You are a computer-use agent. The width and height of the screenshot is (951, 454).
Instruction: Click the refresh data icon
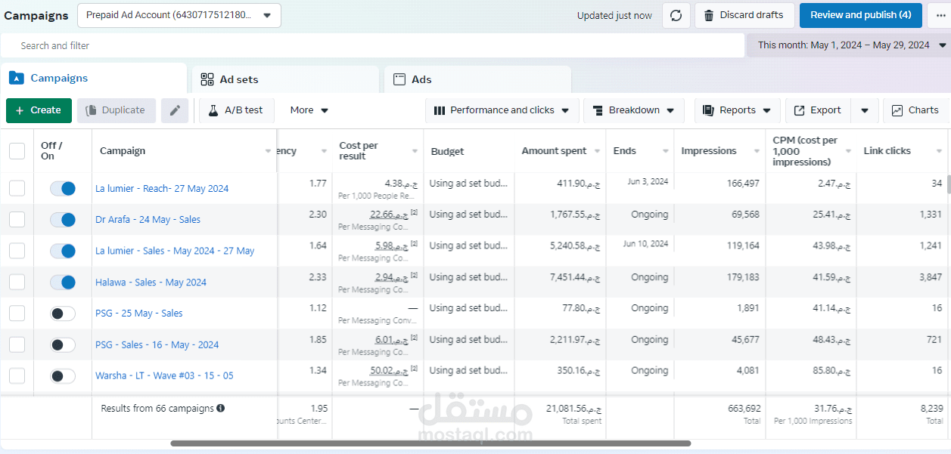coord(676,15)
